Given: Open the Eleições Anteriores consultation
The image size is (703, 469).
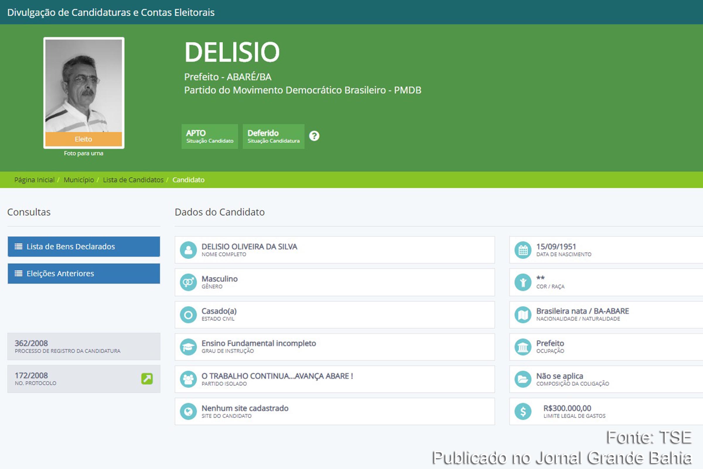Looking at the screenshot, I should pyautogui.click(x=84, y=273).
